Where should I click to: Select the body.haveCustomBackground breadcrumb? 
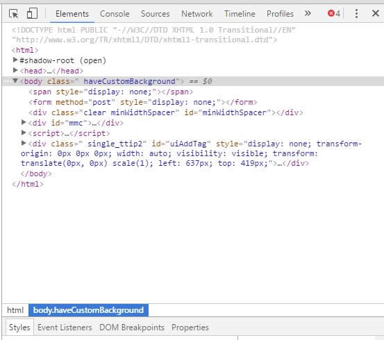88,310
